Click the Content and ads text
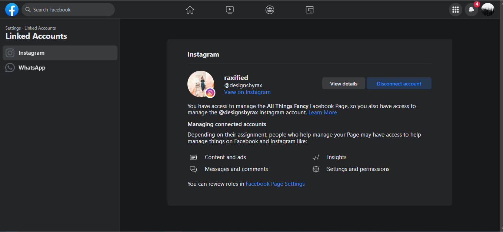 (225, 157)
